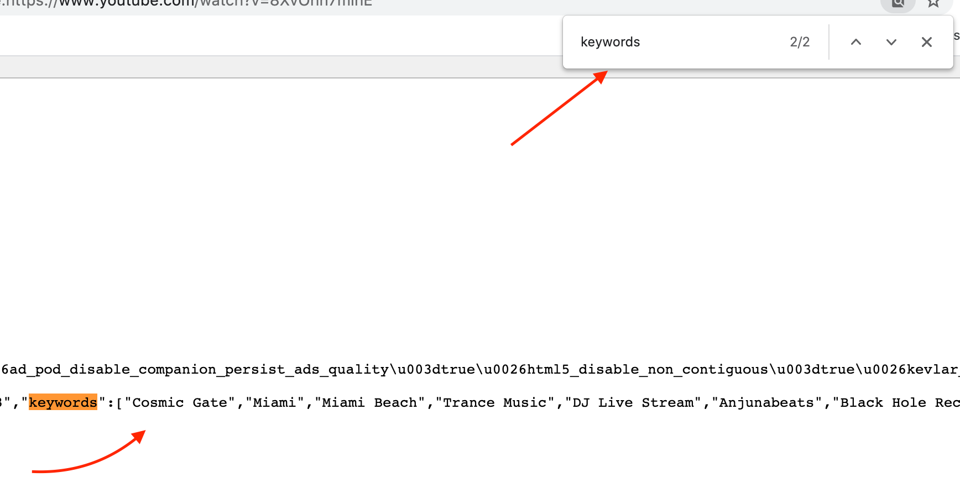Click the standalone "Miami" keyword string
The image size is (960, 493).
275,402
